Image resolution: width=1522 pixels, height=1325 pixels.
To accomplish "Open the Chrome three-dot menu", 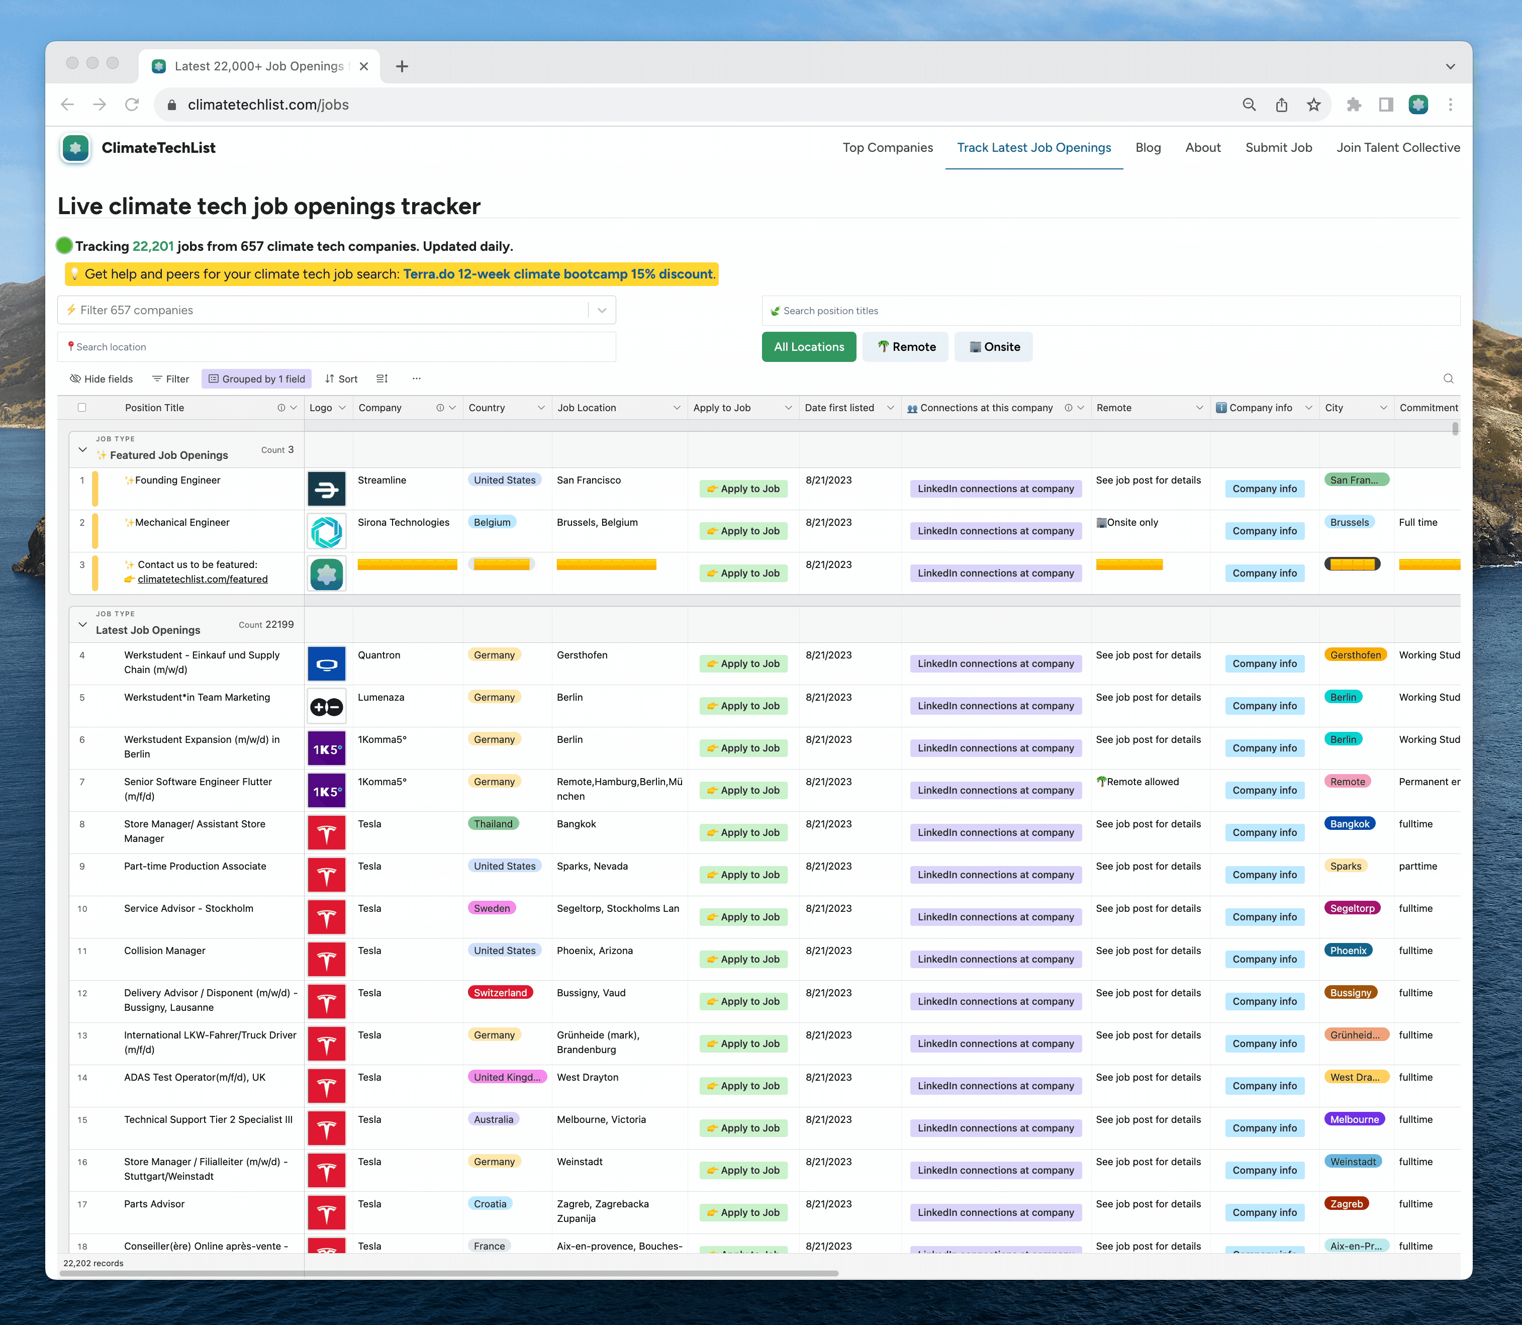I will [1450, 104].
